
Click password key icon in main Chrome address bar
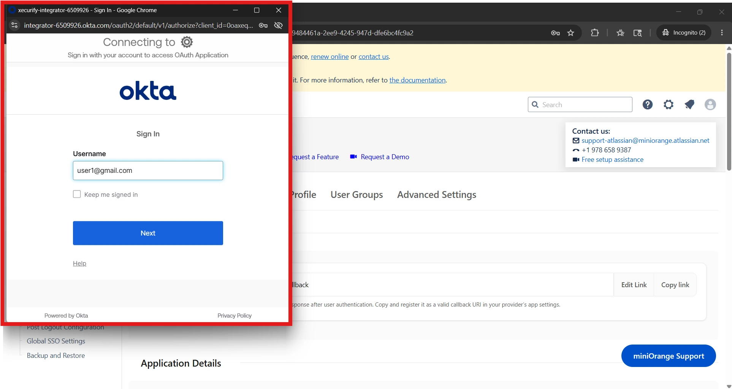tap(555, 33)
